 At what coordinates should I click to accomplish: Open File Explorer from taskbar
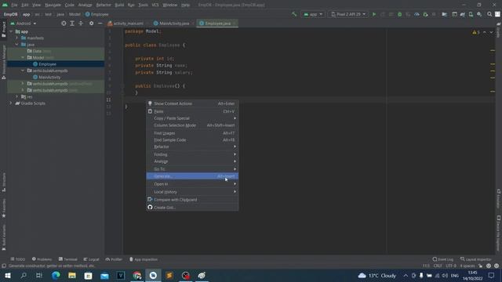[72, 276]
